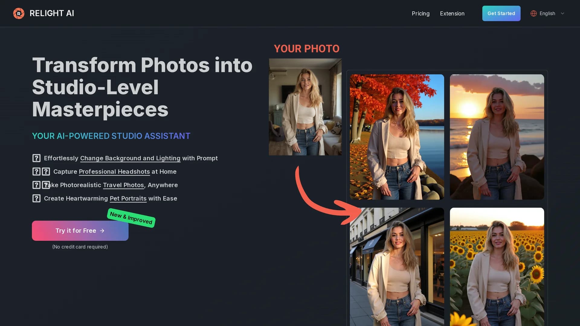Screen dimensions: 580x326
Task: Expand the English language dropdown
Action: pos(547,13)
